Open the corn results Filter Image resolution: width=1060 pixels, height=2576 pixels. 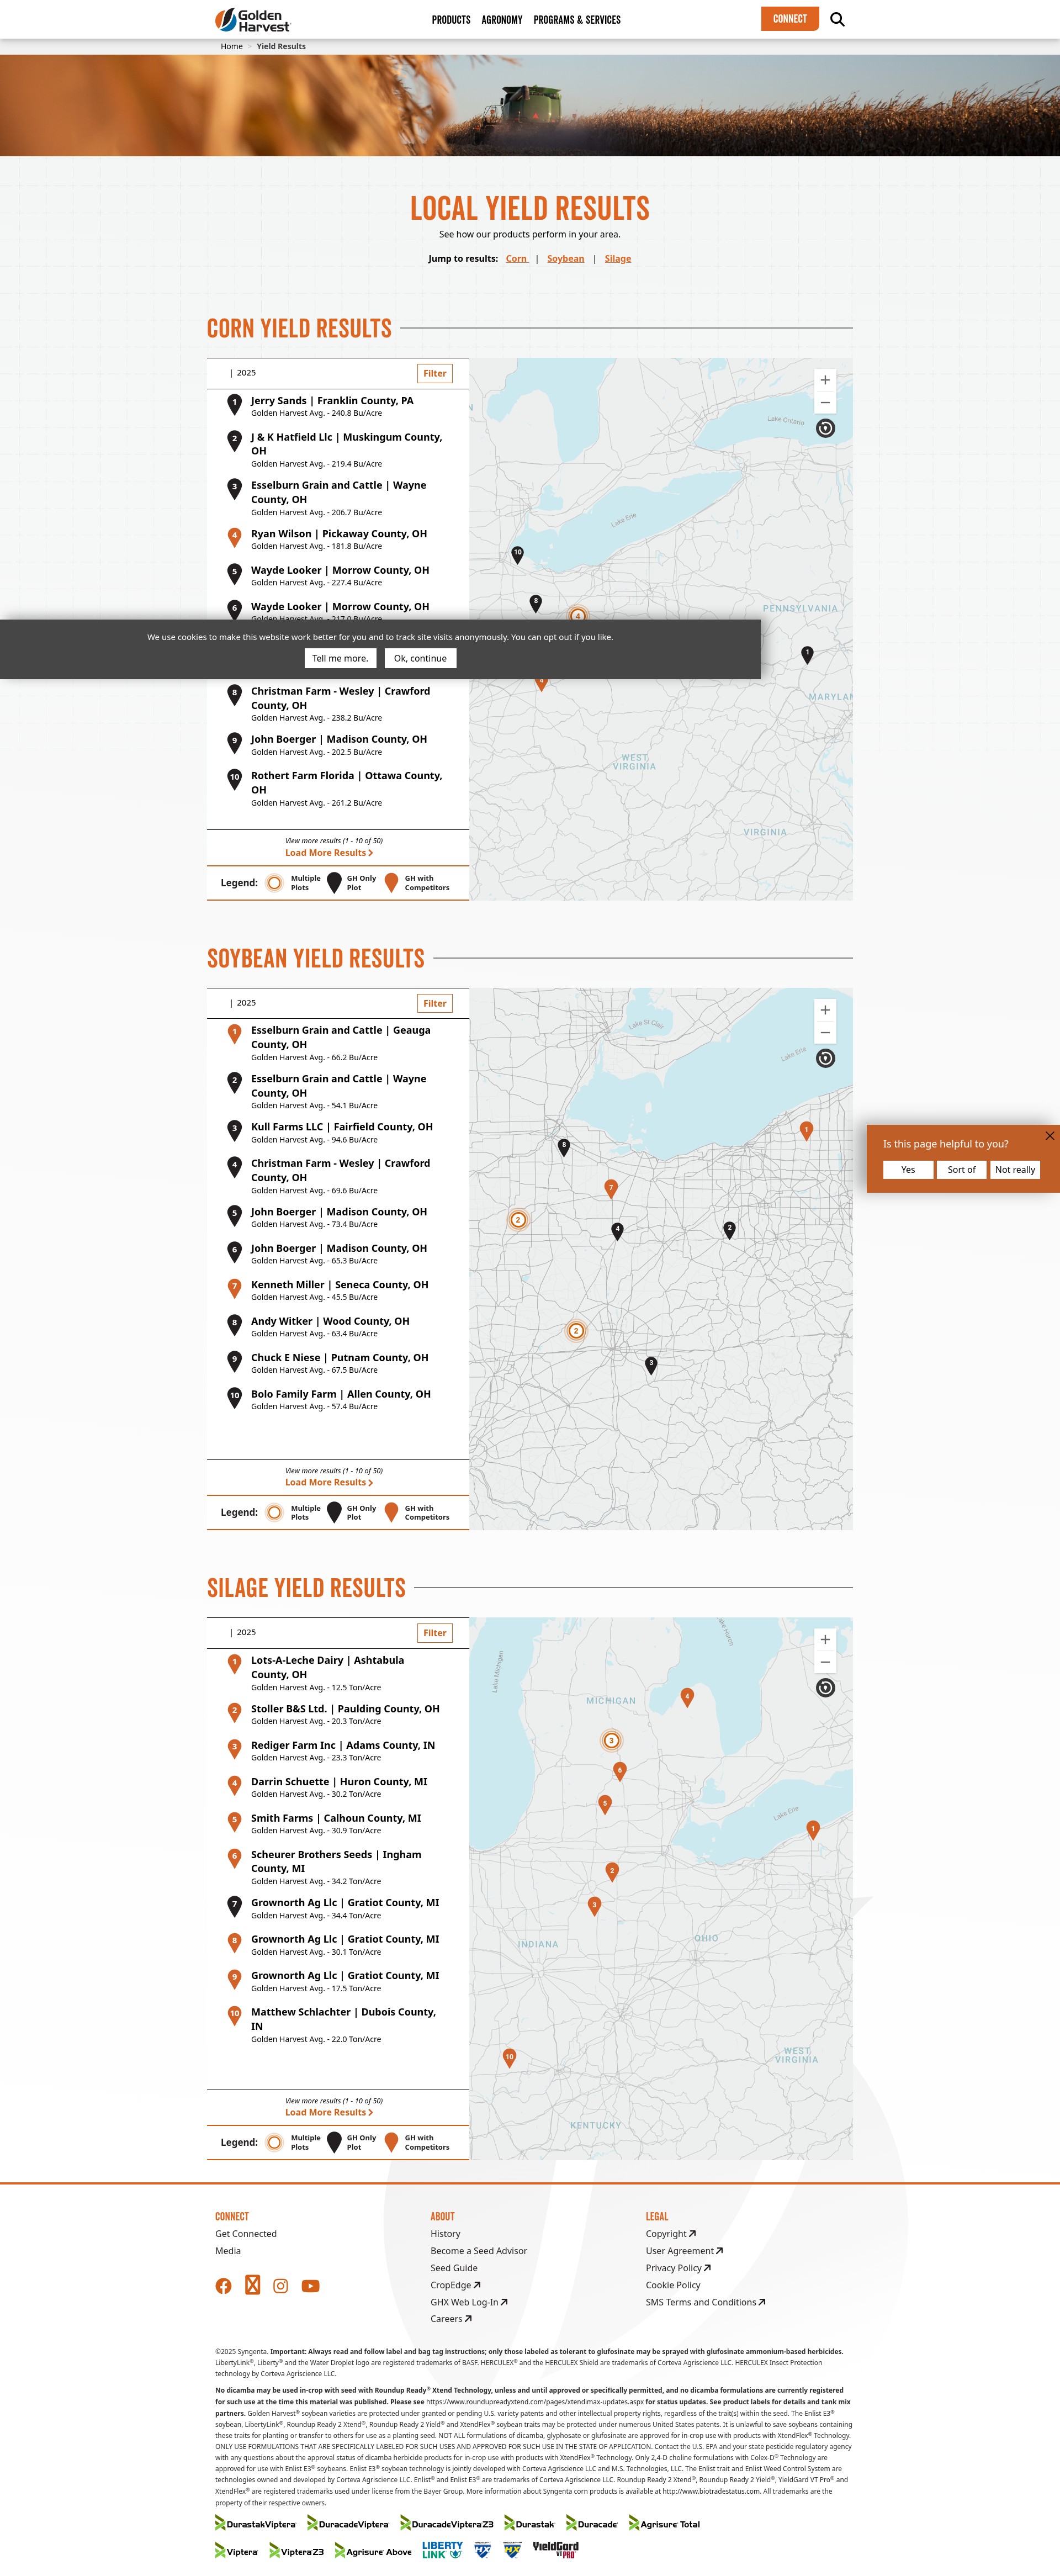[435, 374]
